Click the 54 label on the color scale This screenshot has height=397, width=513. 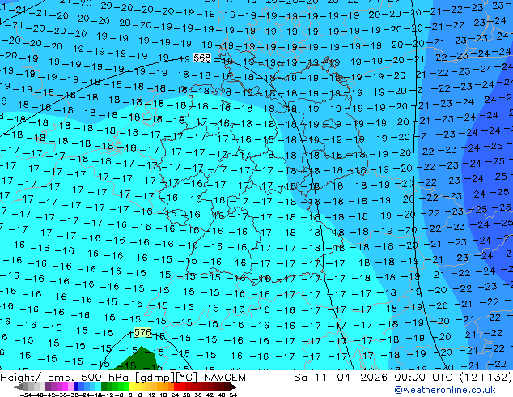pos(233,395)
